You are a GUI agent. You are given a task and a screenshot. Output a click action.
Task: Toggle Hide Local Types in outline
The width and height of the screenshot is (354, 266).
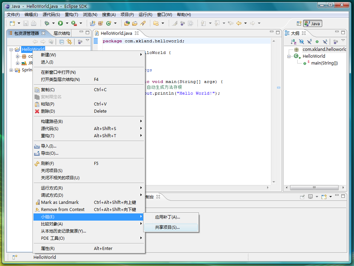pyautogui.click(x=325, y=42)
